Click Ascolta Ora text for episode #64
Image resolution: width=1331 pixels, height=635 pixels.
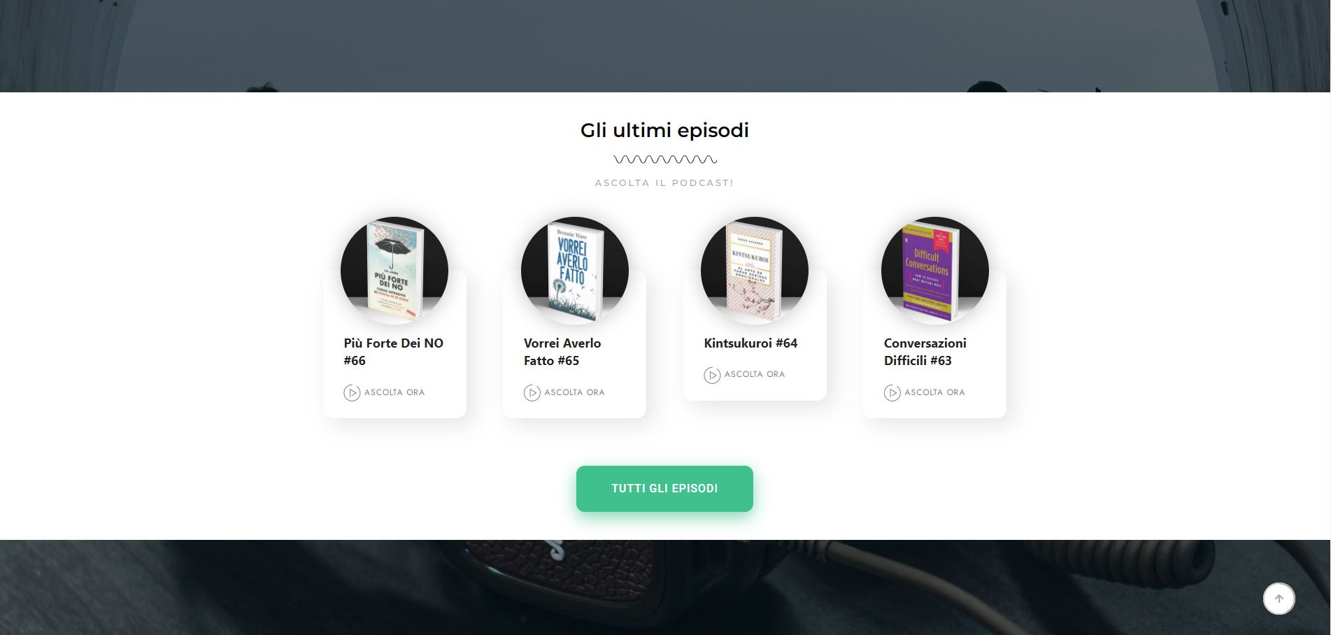tap(755, 374)
